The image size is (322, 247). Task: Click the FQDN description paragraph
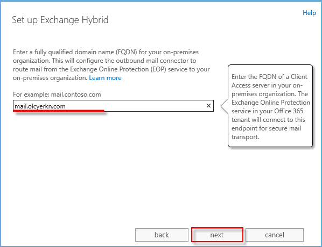point(111,65)
